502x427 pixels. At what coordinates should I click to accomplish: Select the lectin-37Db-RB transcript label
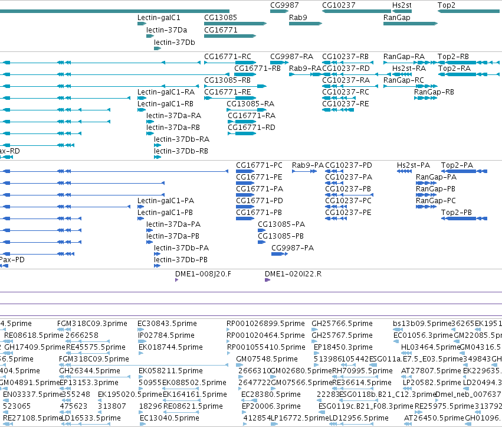(x=181, y=152)
